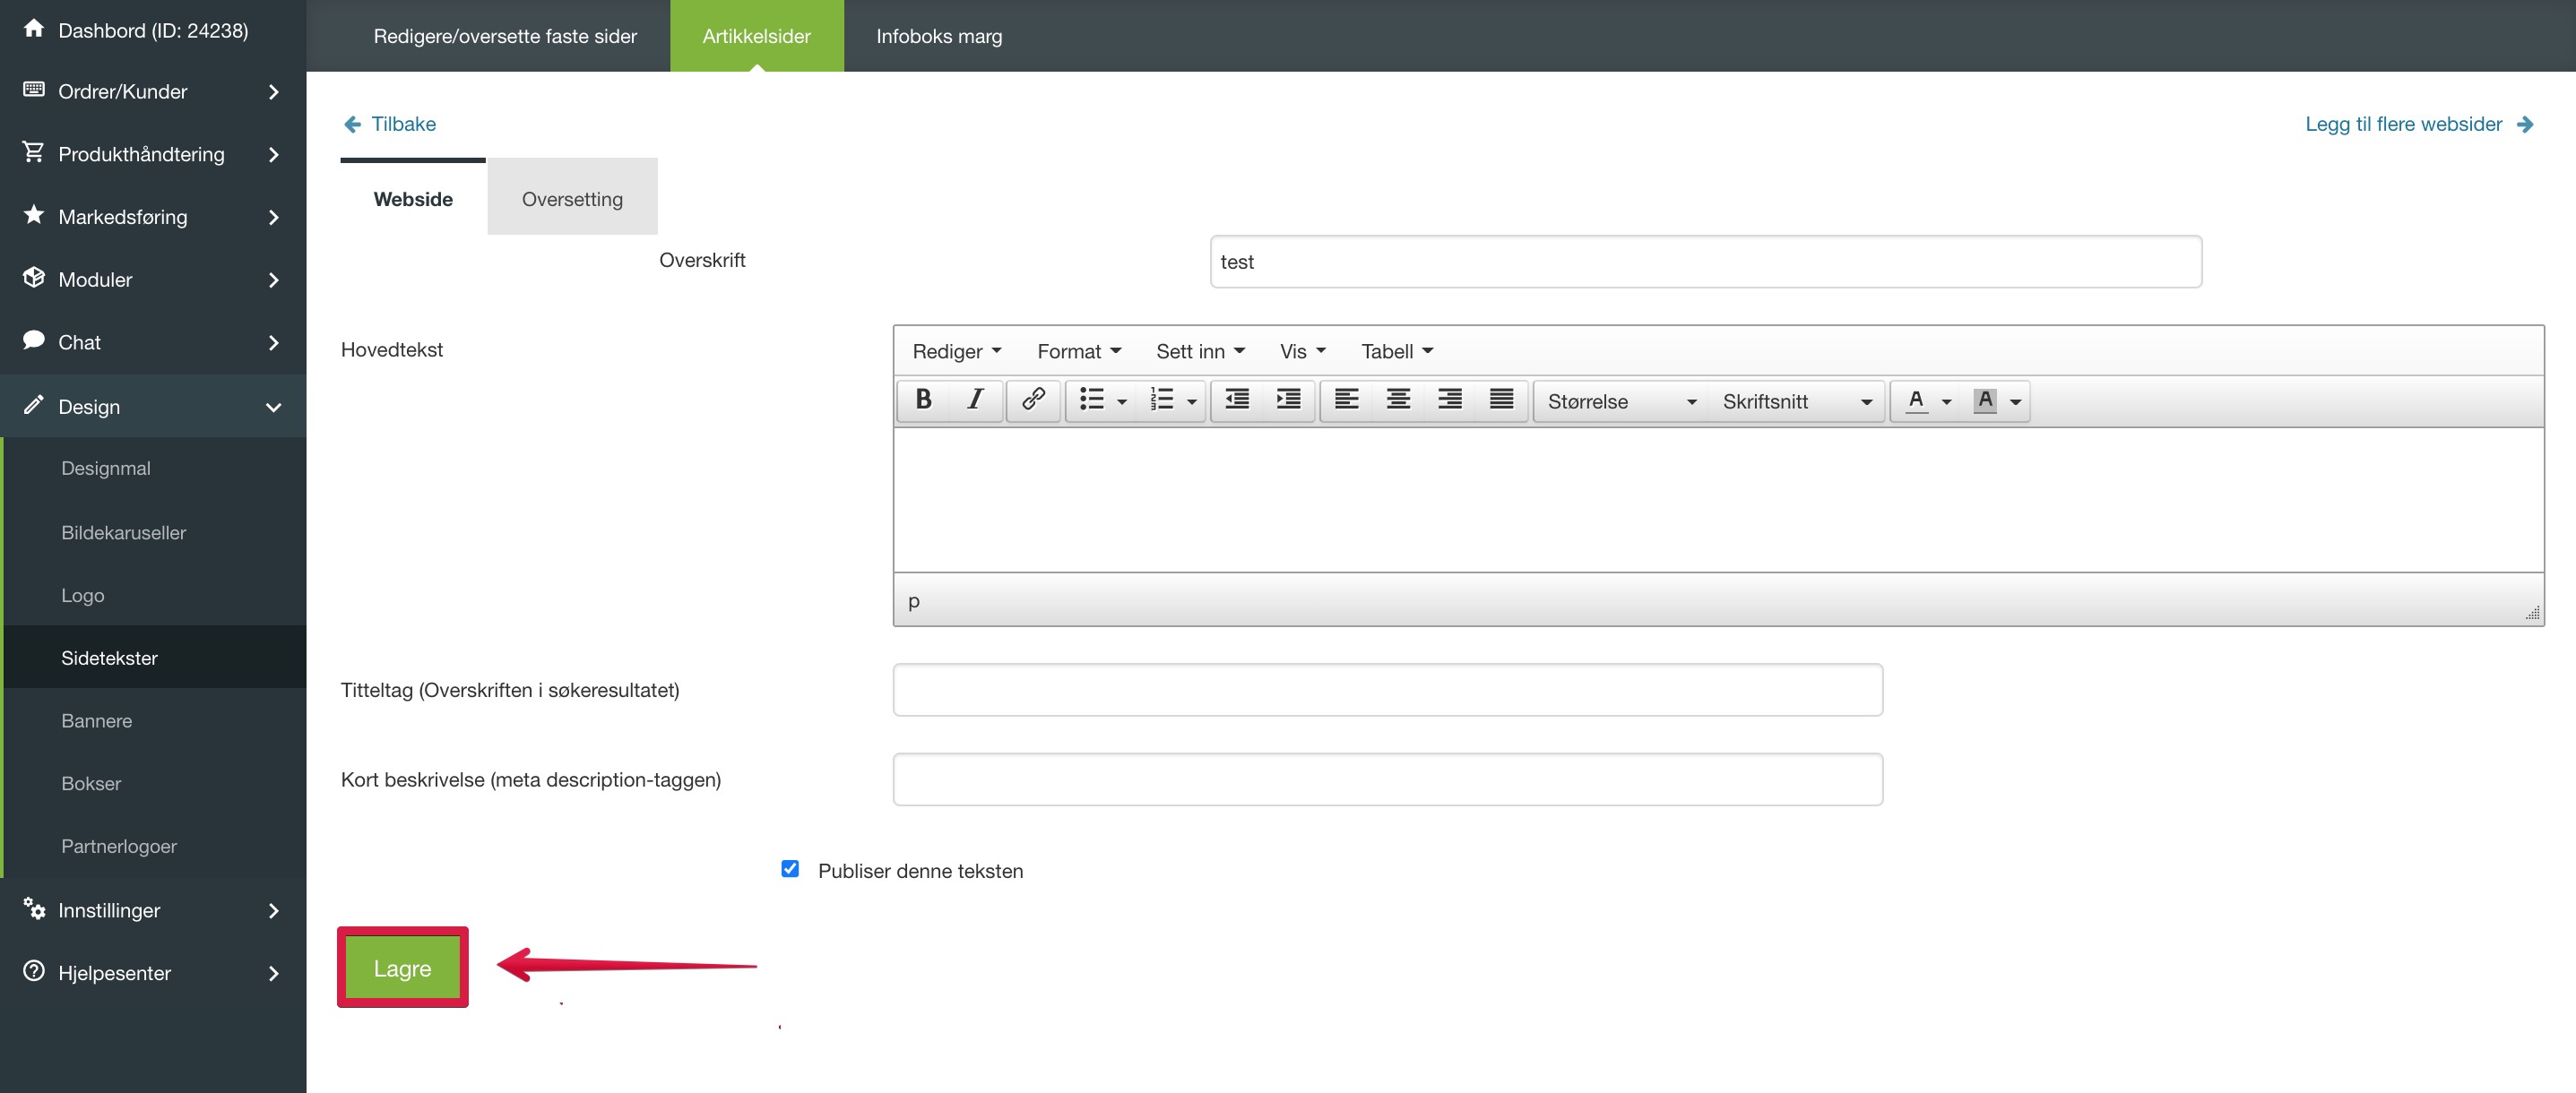The width and height of the screenshot is (2576, 1093).
Task: Click the Moduler cube icon
Action: 33,278
